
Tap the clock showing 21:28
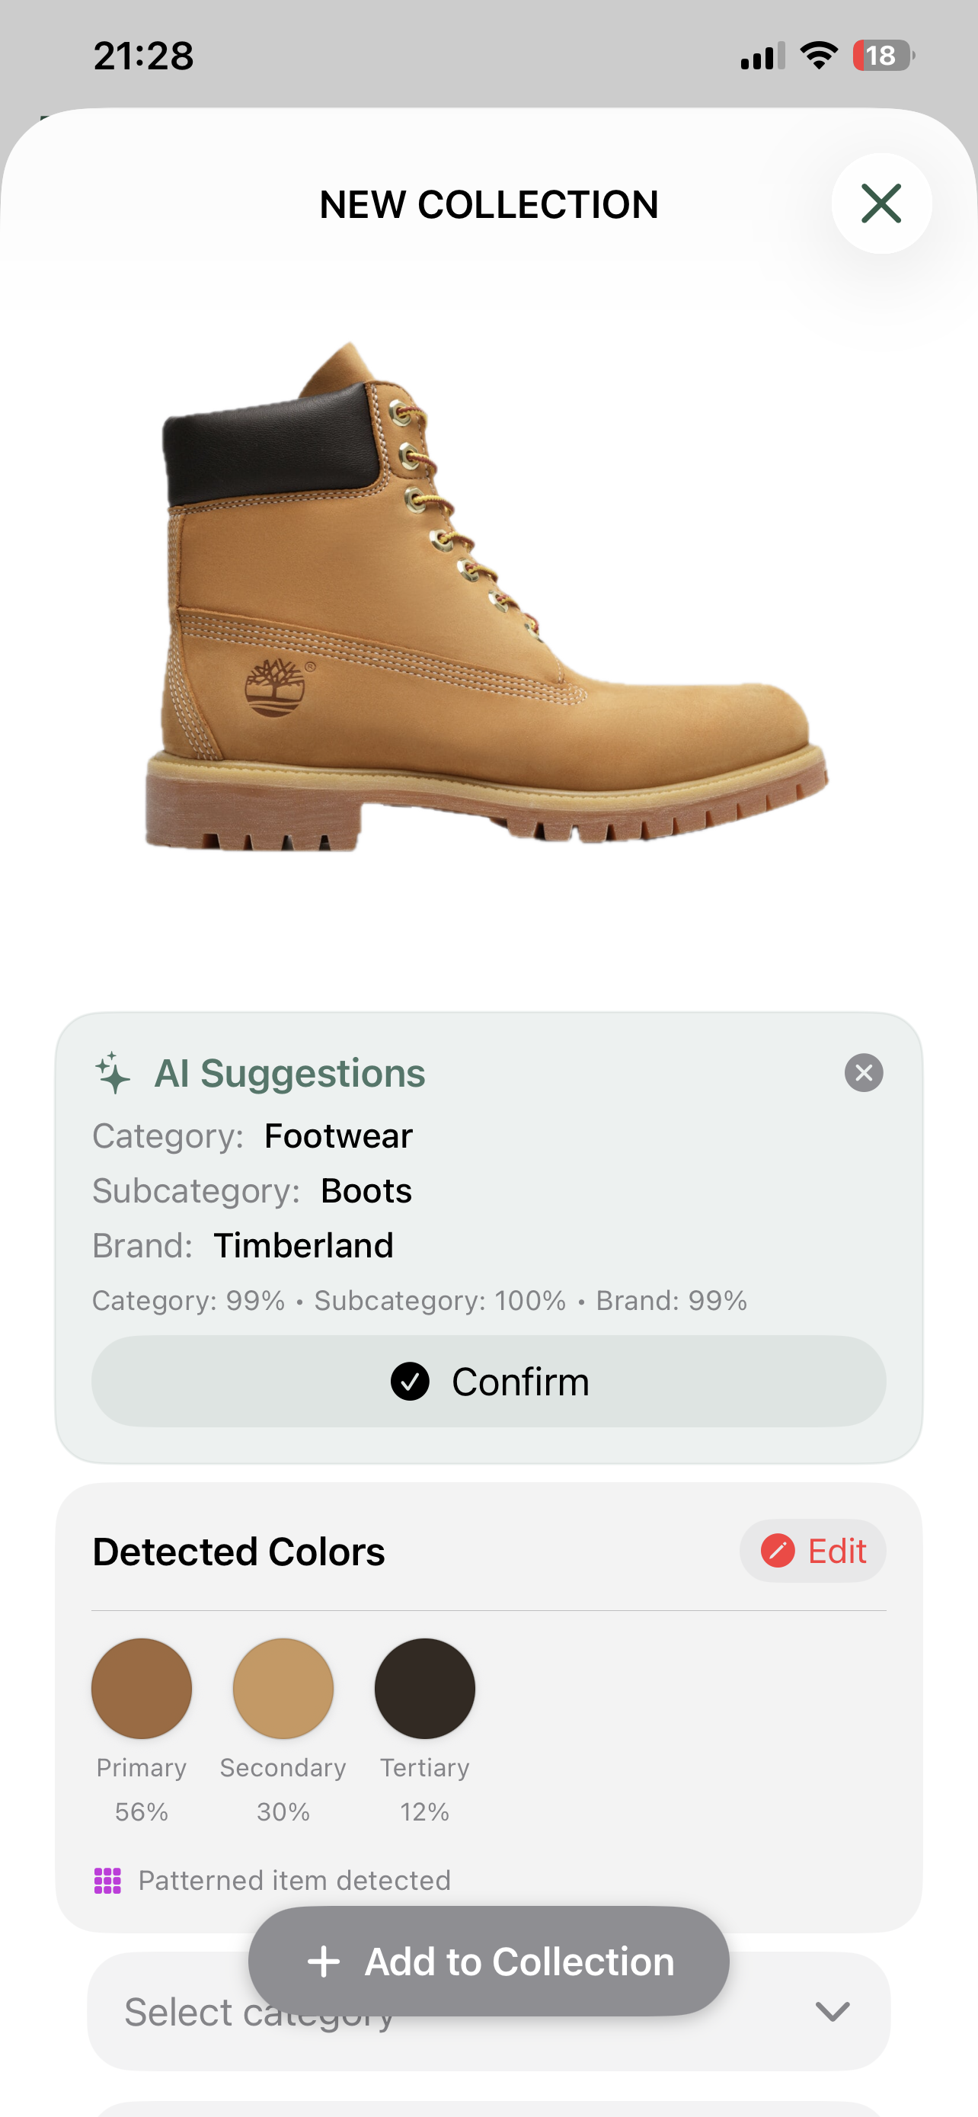click(145, 56)
